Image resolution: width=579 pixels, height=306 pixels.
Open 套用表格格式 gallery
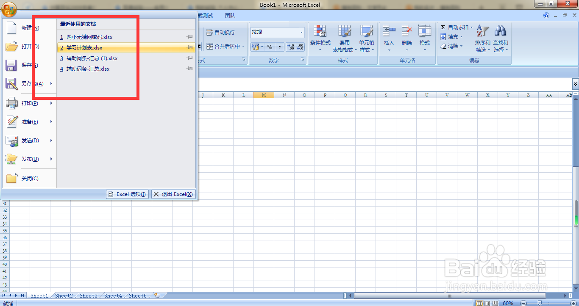(344, 39)
